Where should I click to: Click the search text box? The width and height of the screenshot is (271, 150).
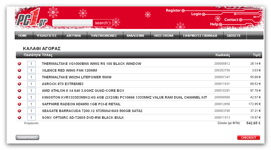pyautogui.click(x=72, y=23)
